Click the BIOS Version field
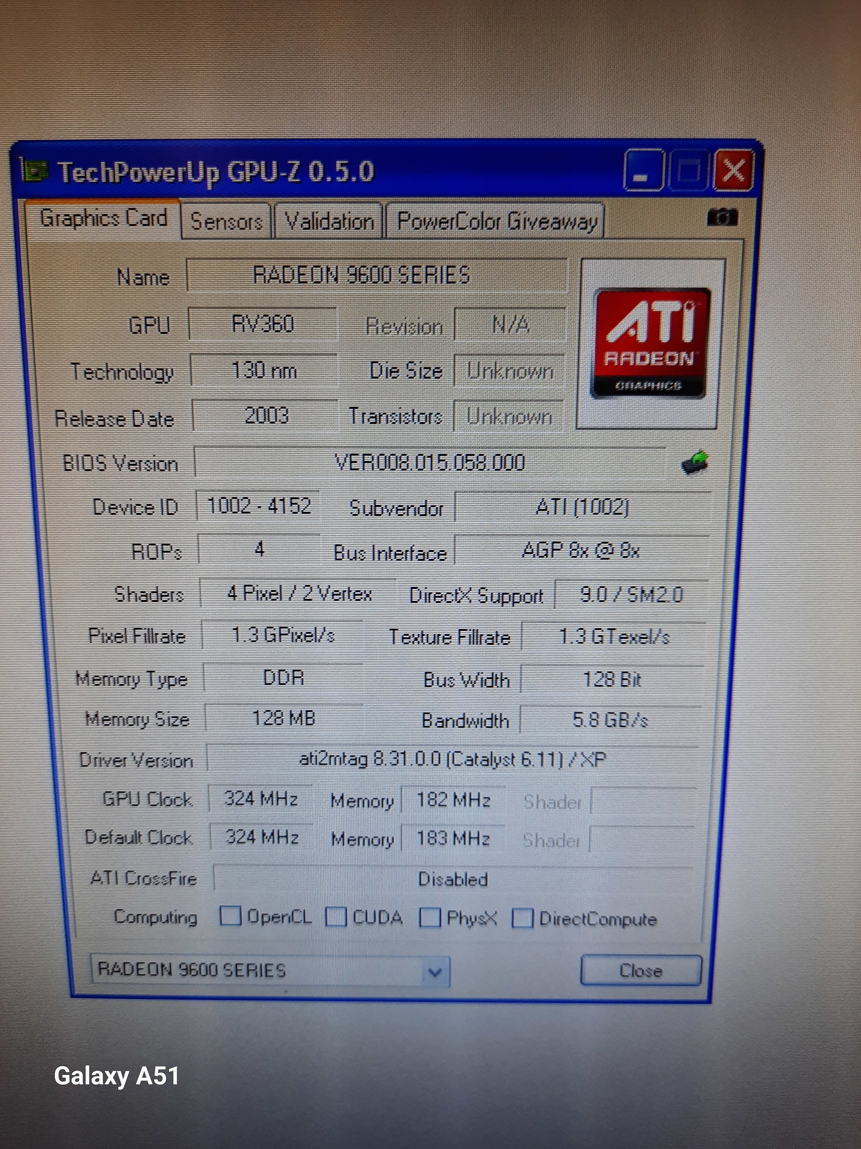This screenshot has width=861, height=1149. [x=430, y=462]
